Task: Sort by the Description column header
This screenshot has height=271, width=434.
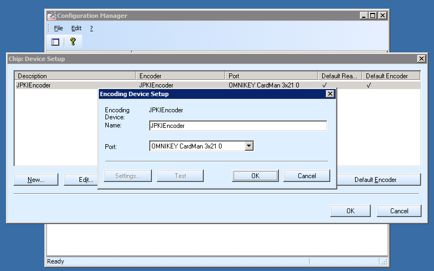Action: pyautogui.click(x=75, y=76)
